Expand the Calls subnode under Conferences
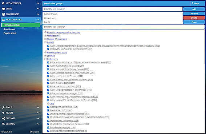 (48, 103)
